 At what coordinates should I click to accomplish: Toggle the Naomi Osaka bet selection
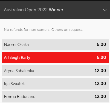pyautogui.click(x=56, y=45)
